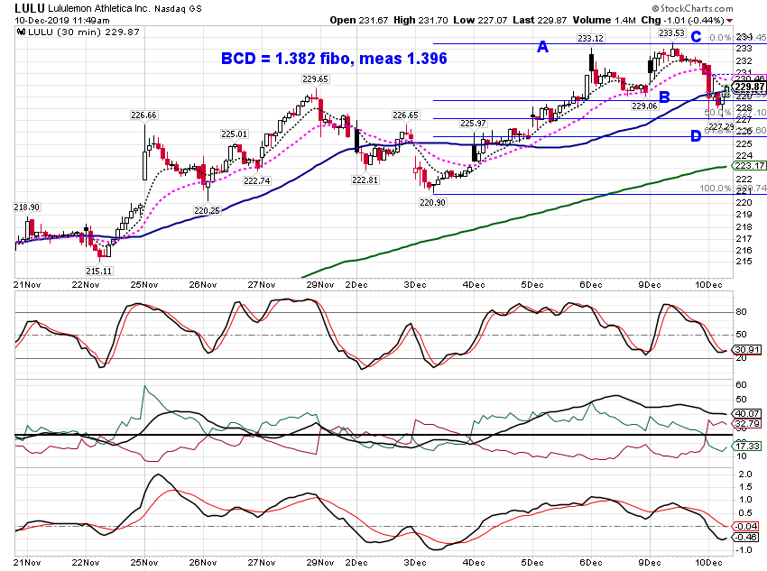Click the 30.91 stochastic value tag
The height and width of the screenshot is (571, 767).
pos(746,349)
